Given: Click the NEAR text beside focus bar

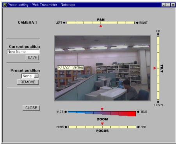Looking at the screenshot, I should coord(60,127).
